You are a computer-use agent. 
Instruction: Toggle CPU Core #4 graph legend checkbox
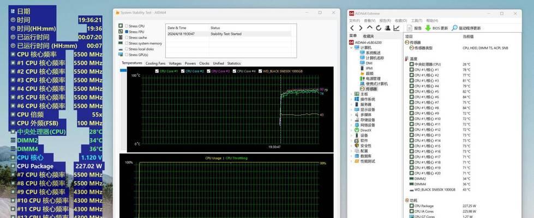234,71
